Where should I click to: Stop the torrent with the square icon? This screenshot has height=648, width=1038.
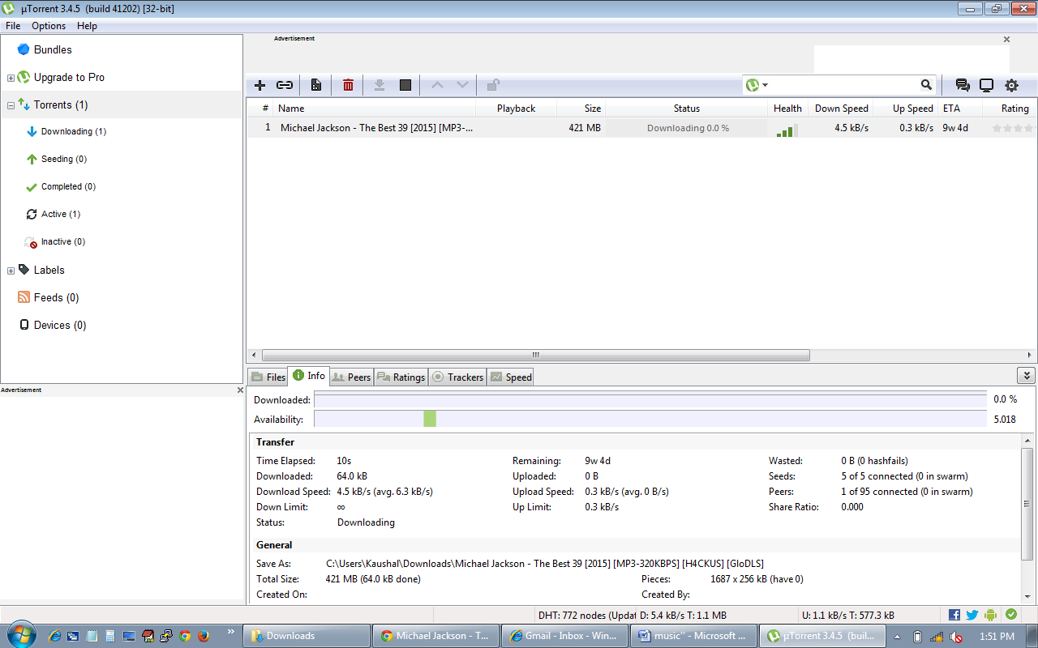405,85
